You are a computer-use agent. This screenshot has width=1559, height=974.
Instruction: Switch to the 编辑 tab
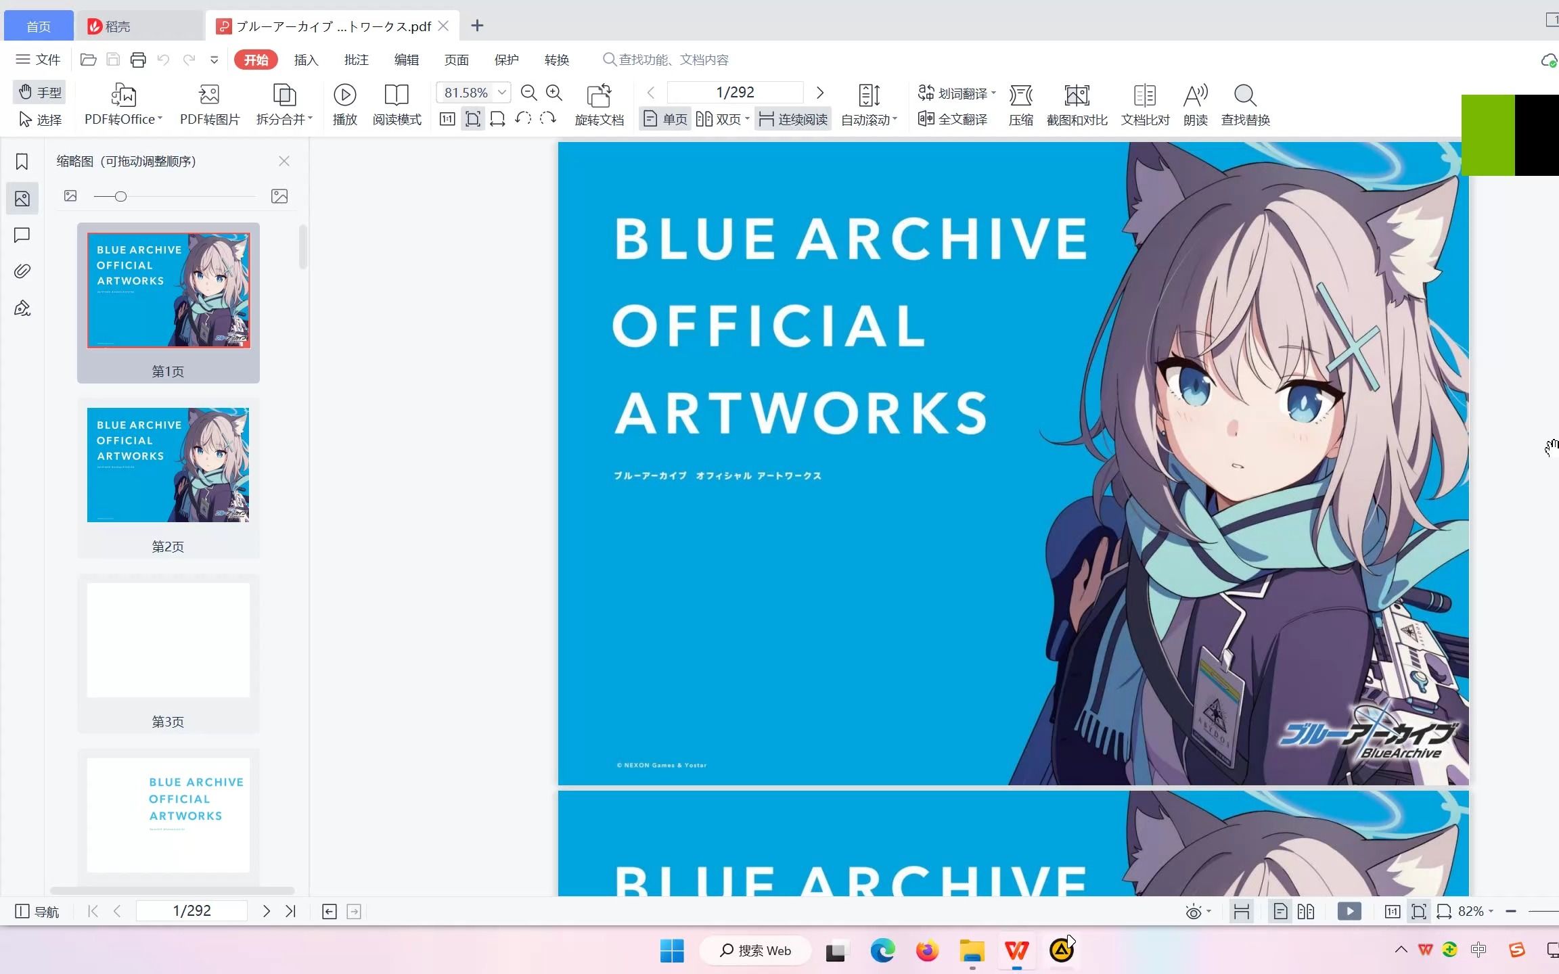click(406, 60)
